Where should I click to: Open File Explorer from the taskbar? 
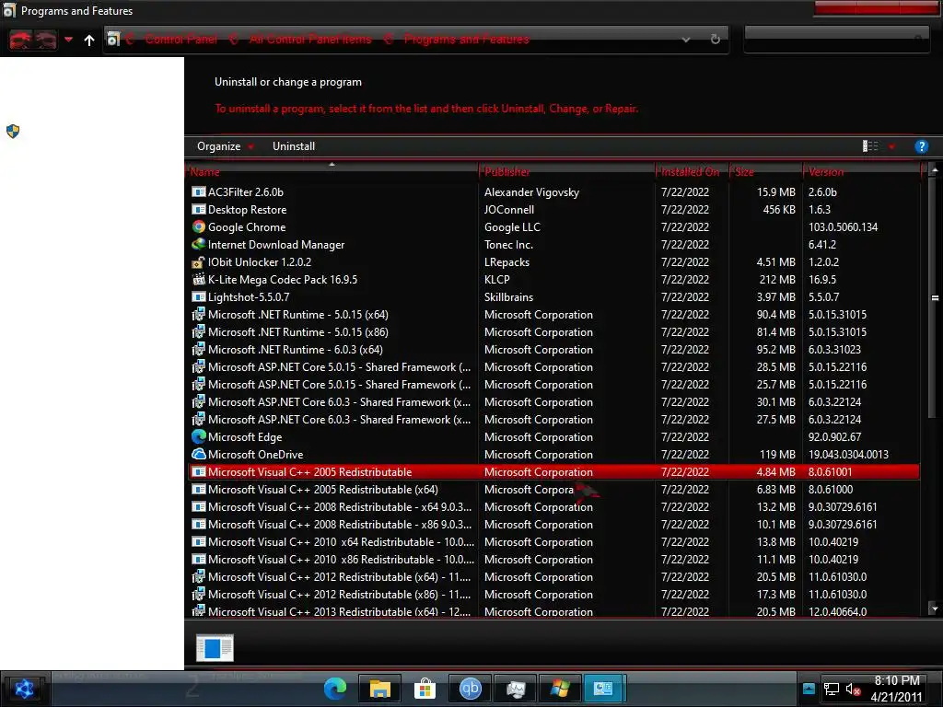click(x=379, y=689)
